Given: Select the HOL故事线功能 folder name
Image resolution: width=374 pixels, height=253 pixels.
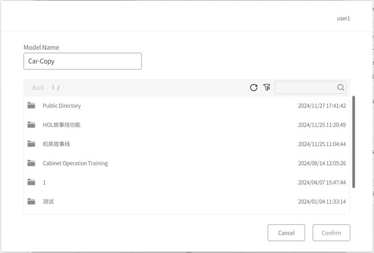Looking at the screenshot, I should 61,125.
